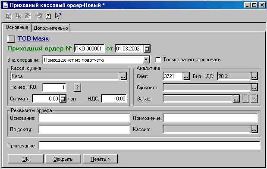Screen dimensions: 267x169
Task: Toggle the Только зарегистрировать checkbox
Action: (x=158, y=60)
